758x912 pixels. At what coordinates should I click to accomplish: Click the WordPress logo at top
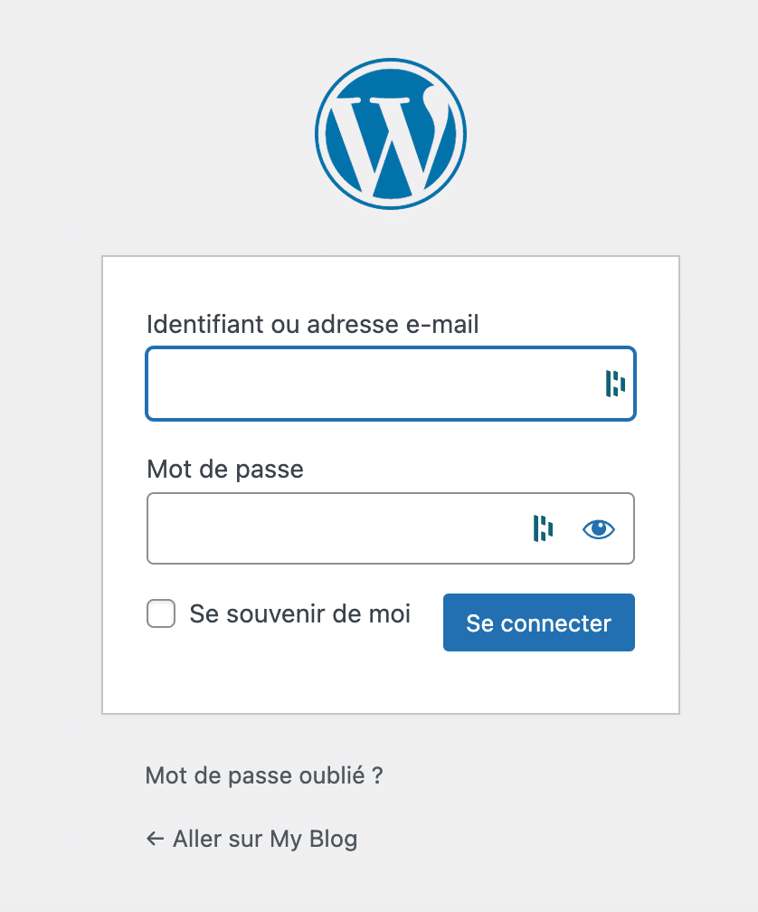point(391,134)
